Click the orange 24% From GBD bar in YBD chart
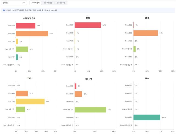The width and height of the screenshot is (176, 134). tap(22, 94)
